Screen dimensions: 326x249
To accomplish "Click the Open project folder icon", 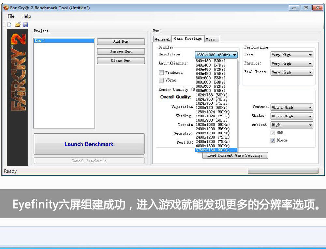I will click(x=18, y=25).
